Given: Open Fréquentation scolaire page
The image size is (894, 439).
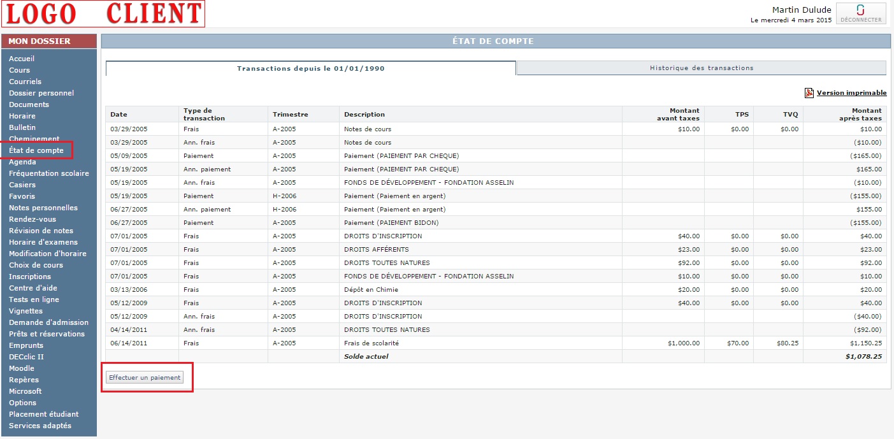Looking at the screenshot, I should [x=49, y=173].
